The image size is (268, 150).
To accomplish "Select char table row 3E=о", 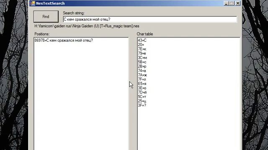I will (142, 88).
